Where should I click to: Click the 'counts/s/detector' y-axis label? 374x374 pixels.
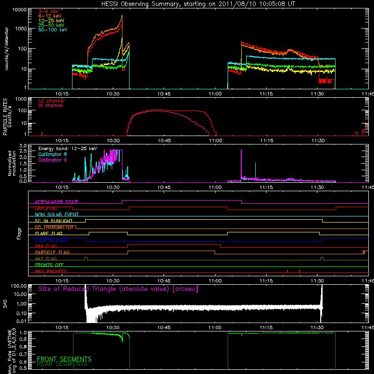[x=7, y=49]
